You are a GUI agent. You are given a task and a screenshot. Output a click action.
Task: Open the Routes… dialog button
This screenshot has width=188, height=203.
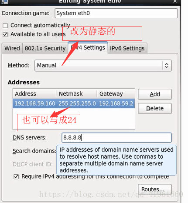click(x=155, y=190)
